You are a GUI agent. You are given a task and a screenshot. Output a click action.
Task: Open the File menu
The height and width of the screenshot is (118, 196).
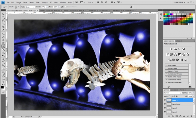[x=8, y=2]
